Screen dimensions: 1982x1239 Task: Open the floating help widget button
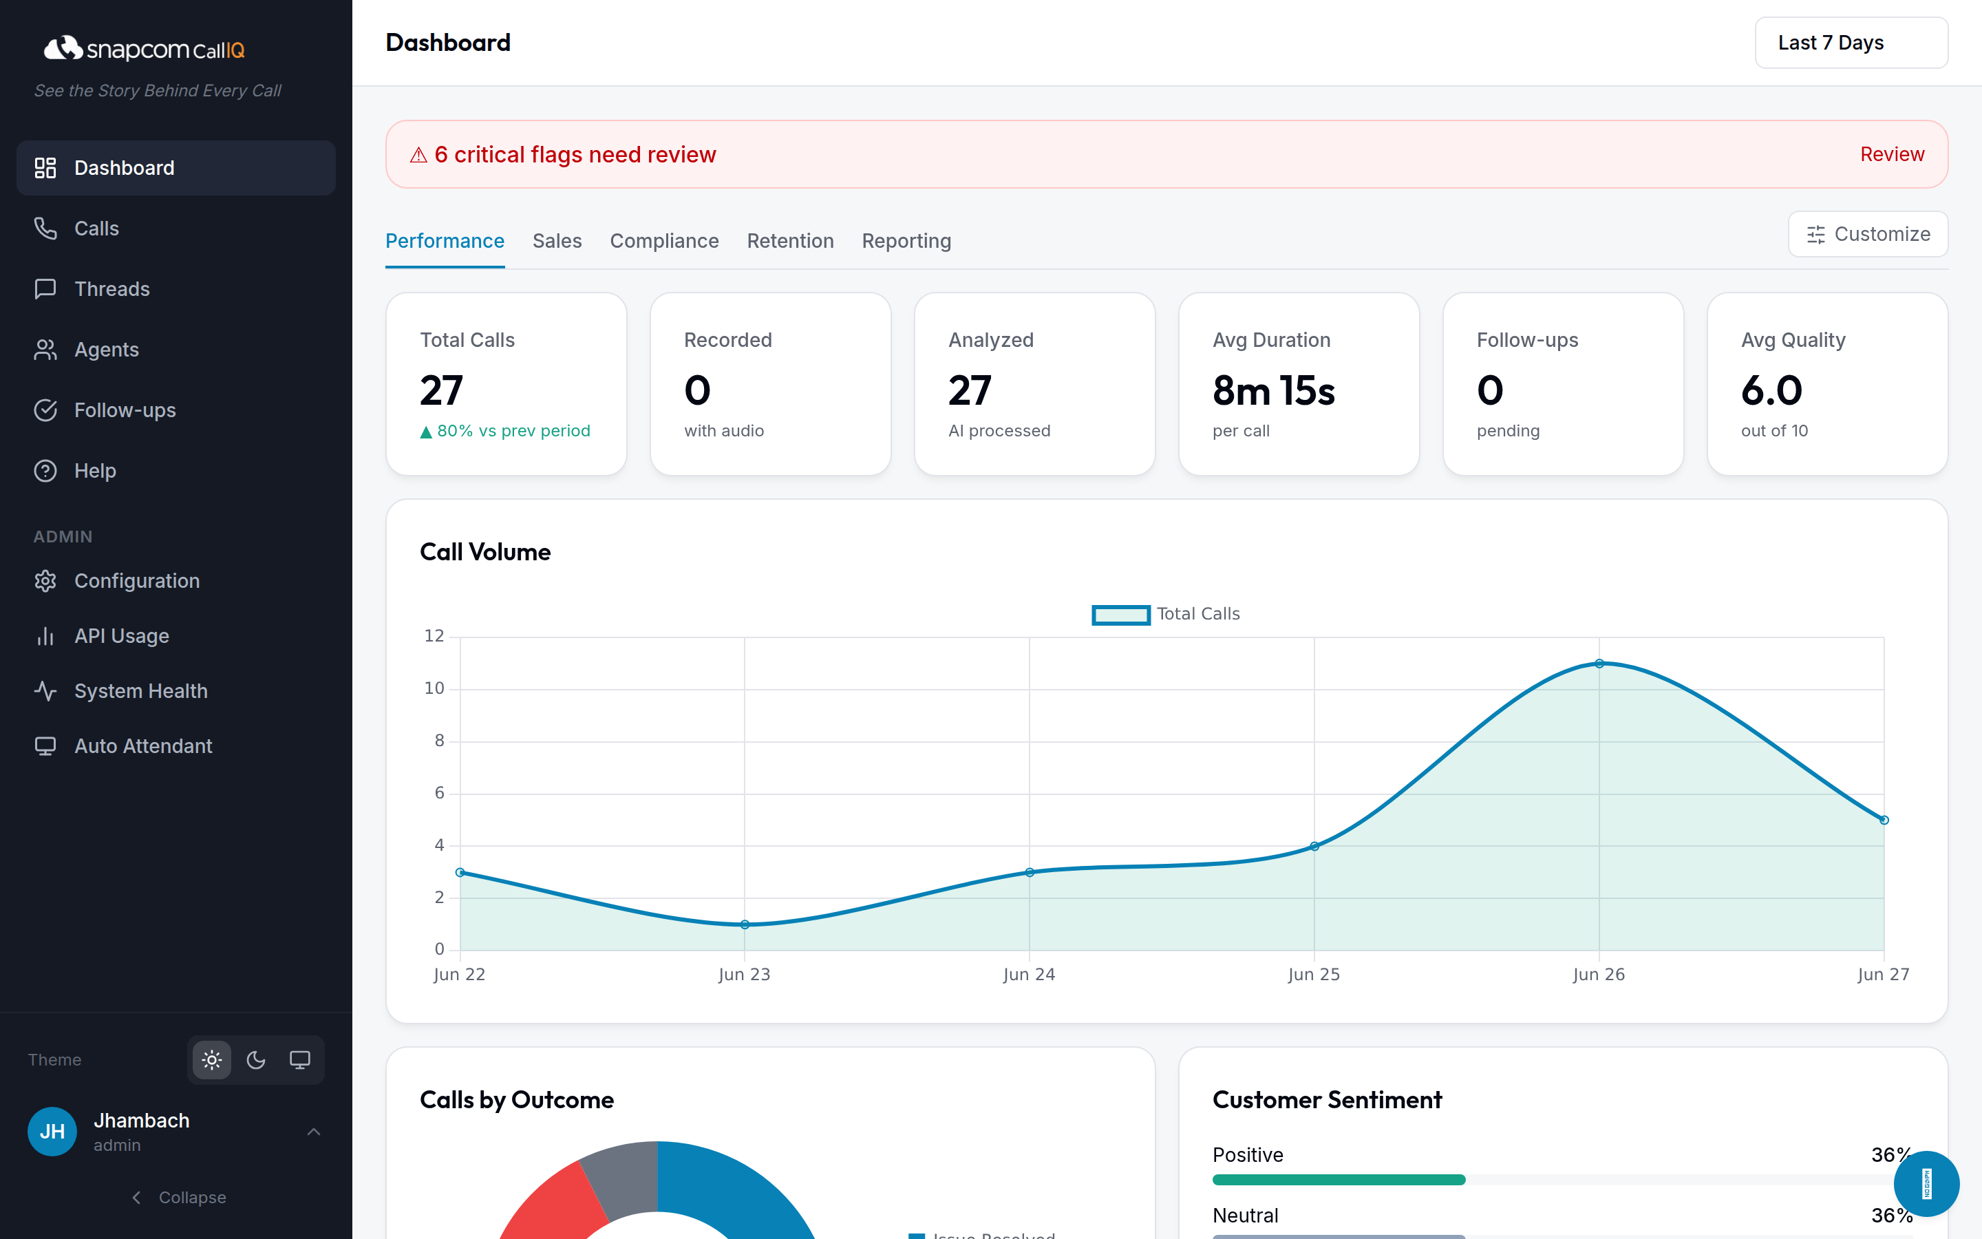coord(1926,1184)
